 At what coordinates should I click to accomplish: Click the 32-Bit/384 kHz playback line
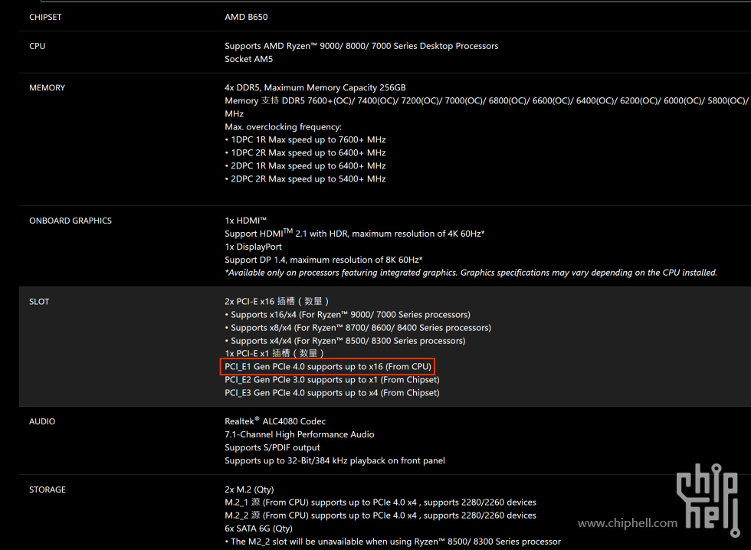(335, 460)
